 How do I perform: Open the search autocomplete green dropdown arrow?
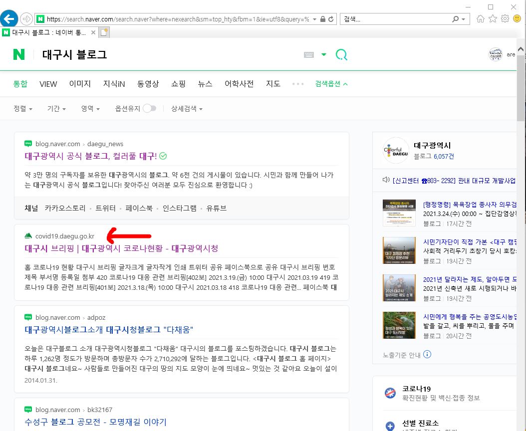click(324, 54)
